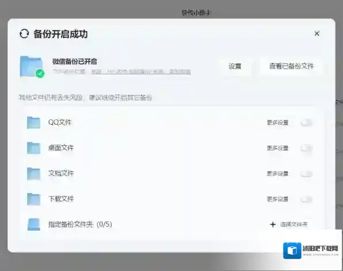Click the 微信备份已开启 heading

75,61
